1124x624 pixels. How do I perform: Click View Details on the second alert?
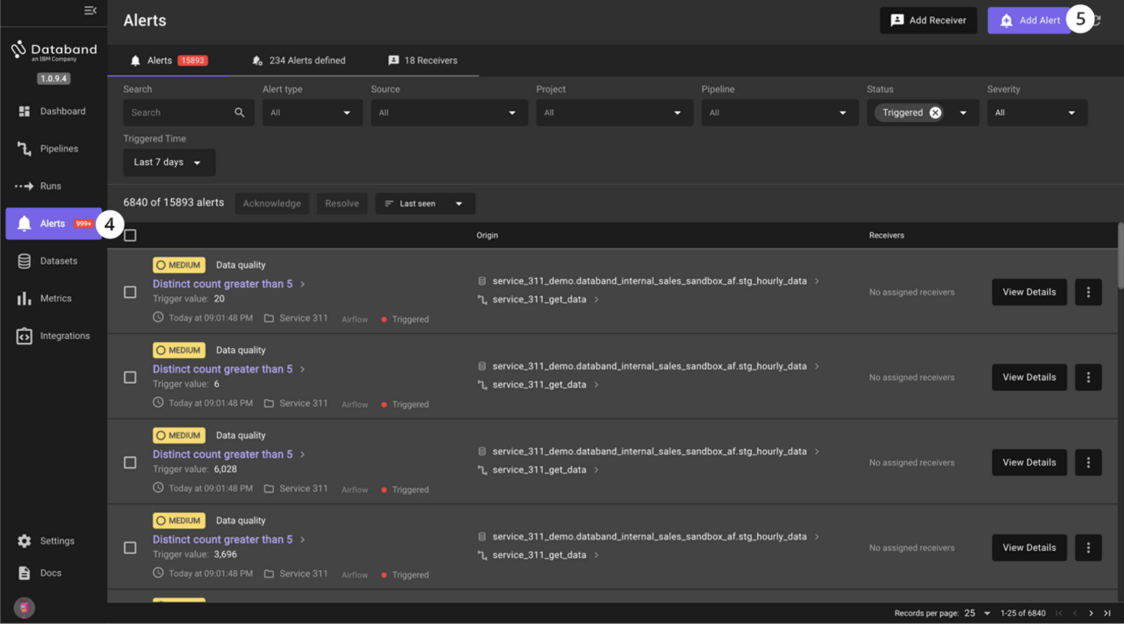point(1029,377)
